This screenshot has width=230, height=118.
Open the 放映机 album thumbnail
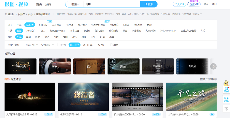click(x=123, y=66)
